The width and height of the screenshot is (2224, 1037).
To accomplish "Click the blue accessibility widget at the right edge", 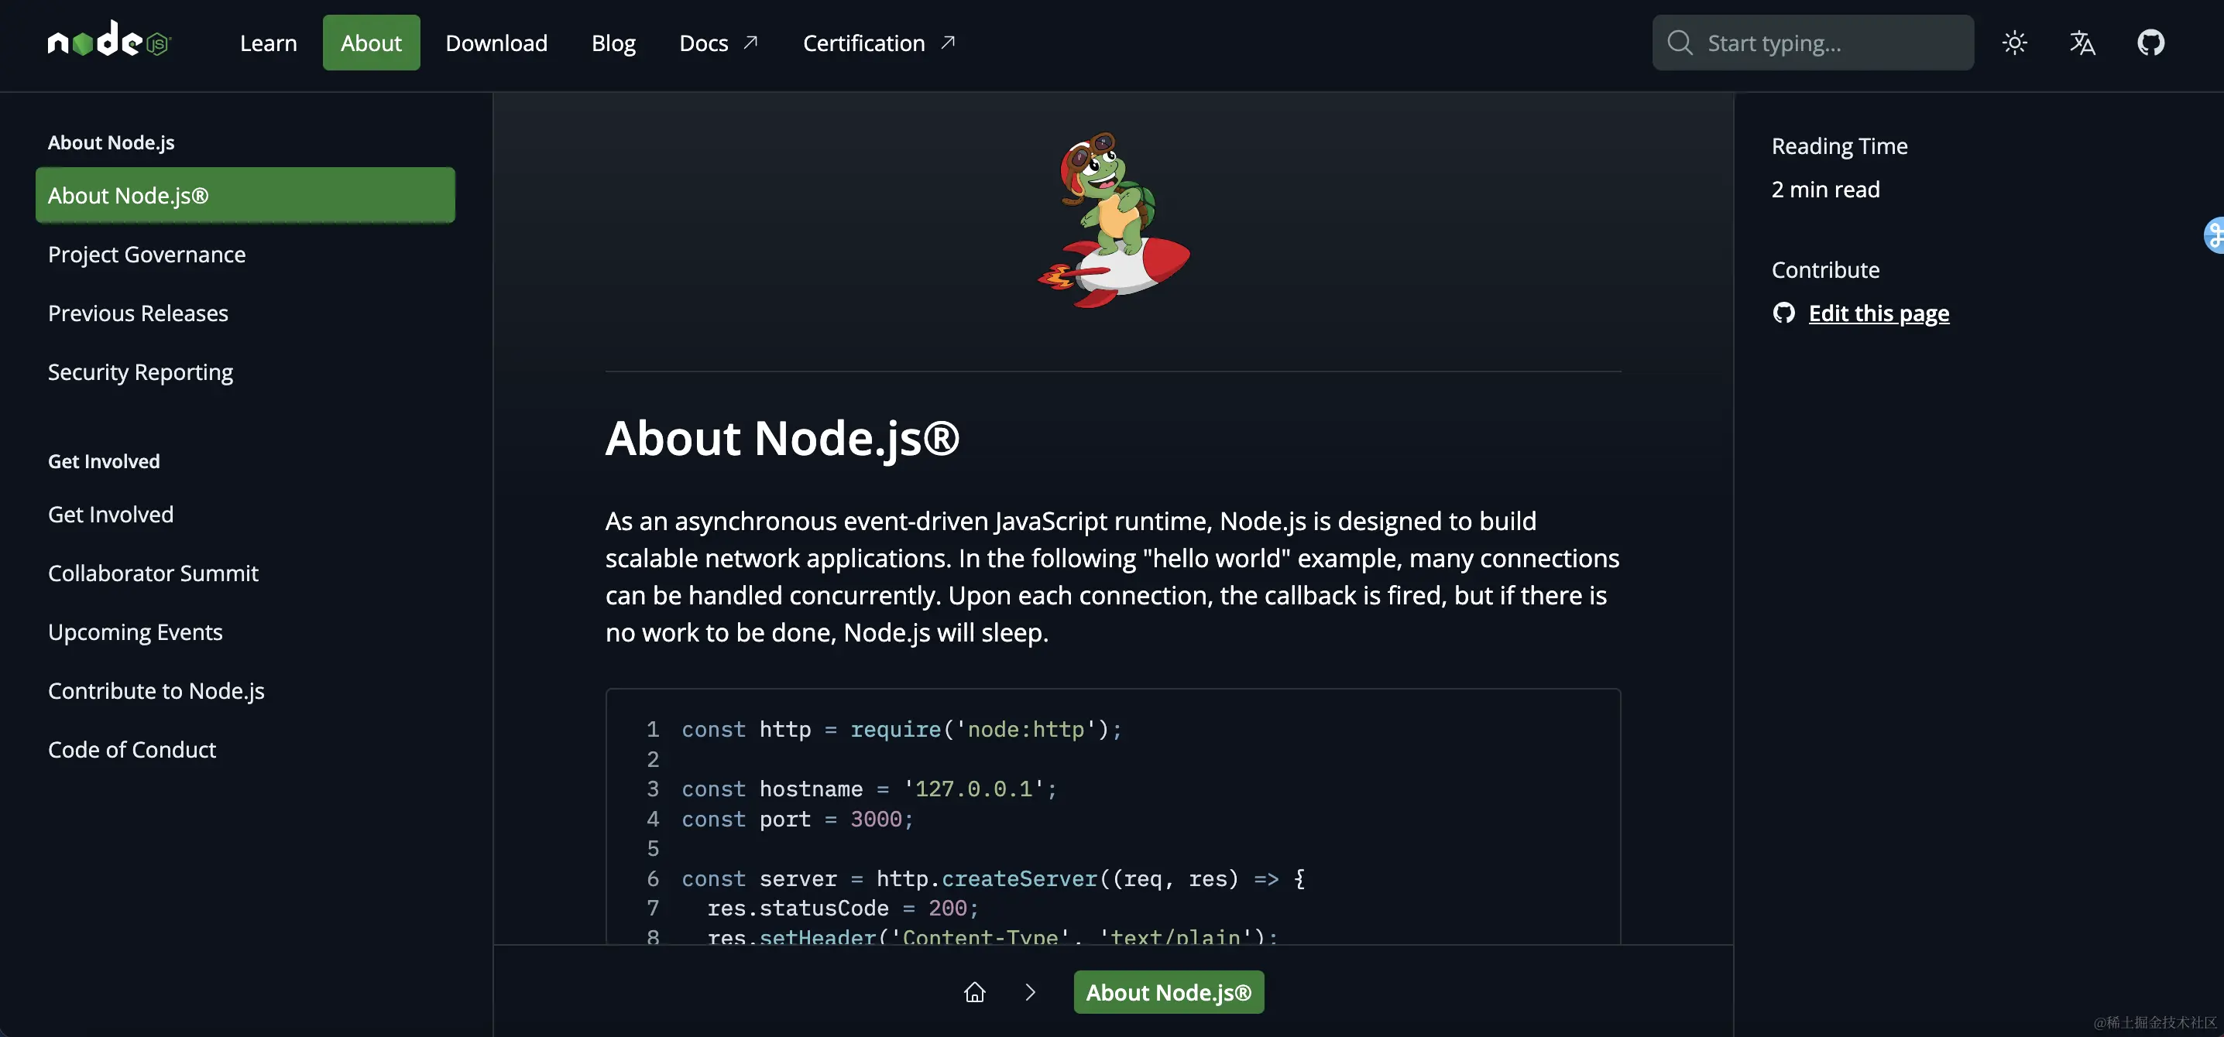I will (2215, 234).
